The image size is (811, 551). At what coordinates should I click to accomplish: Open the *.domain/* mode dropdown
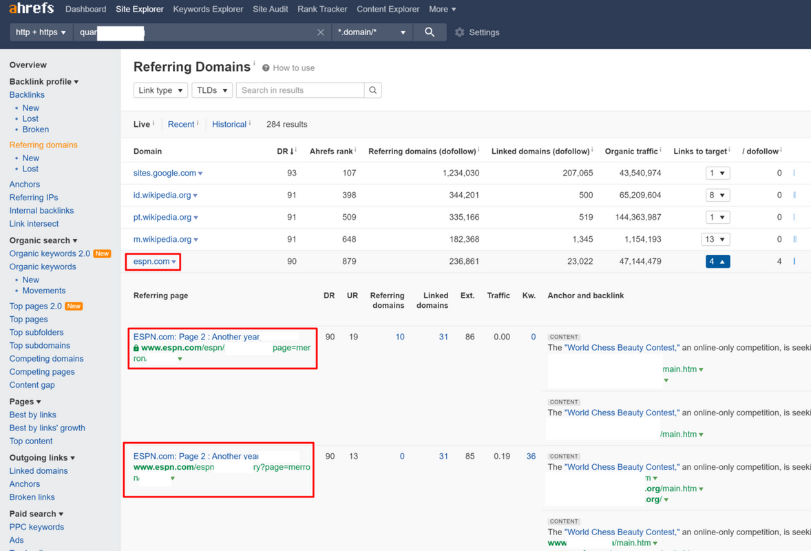pyautogui.click(x=371, y=32)
